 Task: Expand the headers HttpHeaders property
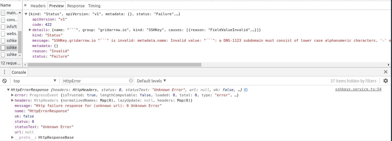click(x=13, y=101)
